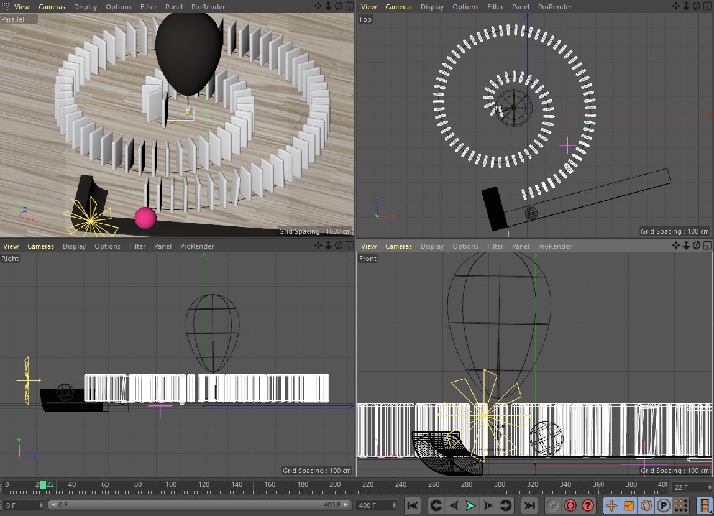Open Cameras menu in Right viewport
Viewport: 714px width, 516px height.
[40, 246]
